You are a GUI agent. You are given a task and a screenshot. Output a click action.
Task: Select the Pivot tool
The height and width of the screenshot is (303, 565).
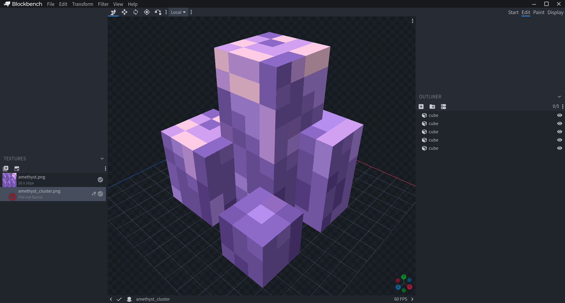click(x=147, y=12)
